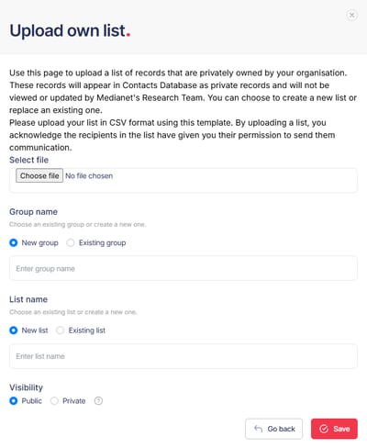Viewport: 367px width, 448px height.
Task: Click the Visibility help question mark icon
Action: click(98, 400)
